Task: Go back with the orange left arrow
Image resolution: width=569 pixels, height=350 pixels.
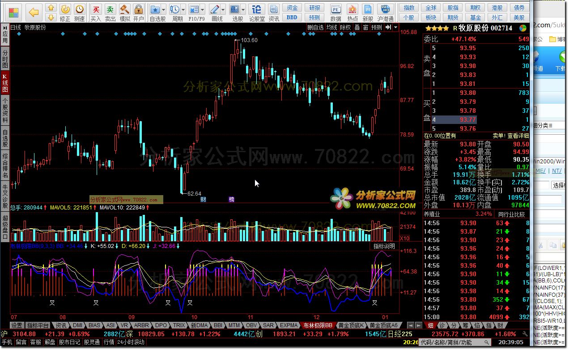Action: (x=34, y=13)
